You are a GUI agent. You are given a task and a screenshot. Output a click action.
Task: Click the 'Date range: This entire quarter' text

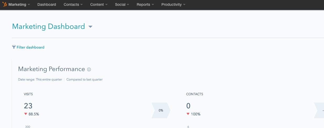click(x=40, y=79)
